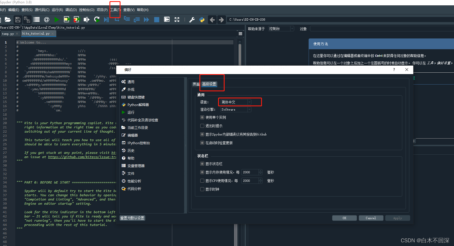Open the 工具(T) menu

[115, 10]
